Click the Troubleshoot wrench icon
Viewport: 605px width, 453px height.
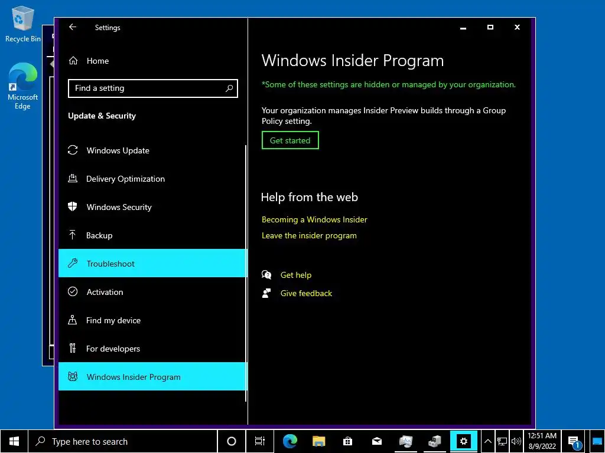pos(73,263)
